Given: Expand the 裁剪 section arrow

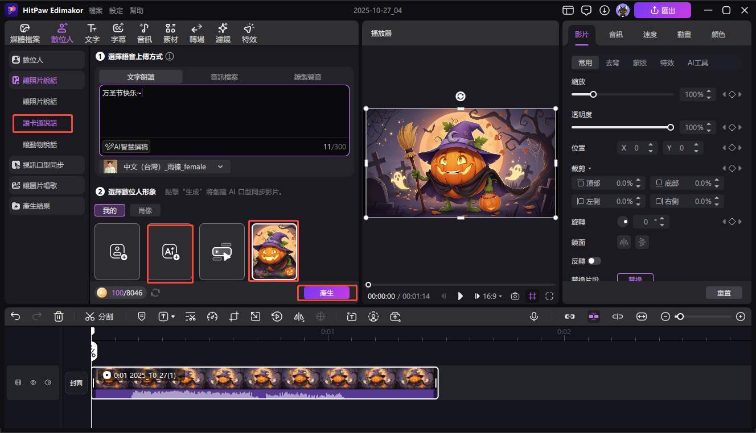Looking at the screenshot, I should [590, 169].
